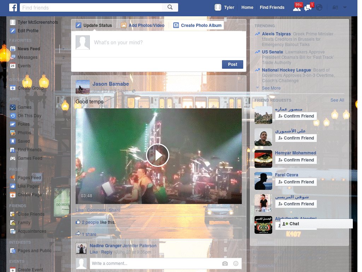Image resolution: width=362 pixels, height=272 pixels.
Task: Attach photo via comment camera icon
Action: tap(225, 263)
